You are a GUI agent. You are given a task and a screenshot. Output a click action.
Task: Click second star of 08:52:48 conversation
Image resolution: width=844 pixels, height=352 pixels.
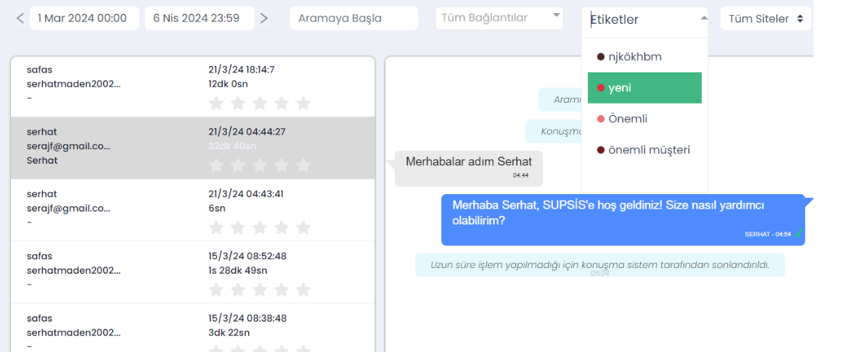click(x=238, y=290)
